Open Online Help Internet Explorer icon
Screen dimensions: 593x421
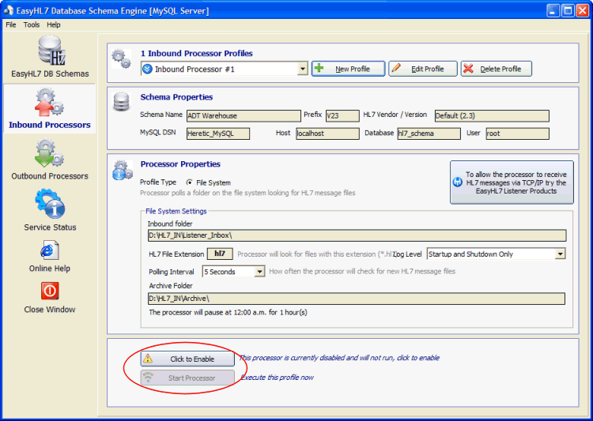pyautogui.click(x=50, y=250)
